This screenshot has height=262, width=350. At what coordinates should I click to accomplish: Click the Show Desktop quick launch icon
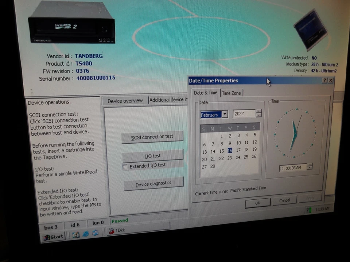point(75,234)
